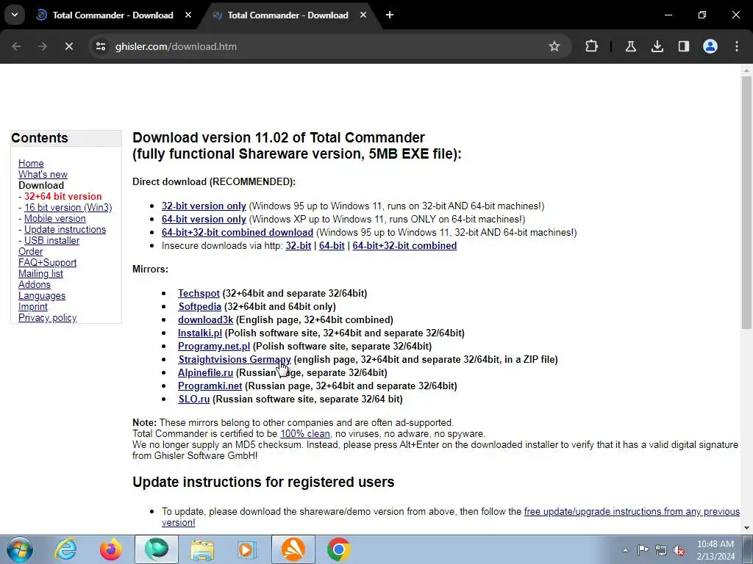Open Chrome Labs flask icon
753x564 pixels.
click(631, 46)
